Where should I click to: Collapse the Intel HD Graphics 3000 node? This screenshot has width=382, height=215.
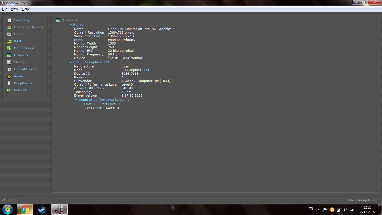[x=71, y=62]
